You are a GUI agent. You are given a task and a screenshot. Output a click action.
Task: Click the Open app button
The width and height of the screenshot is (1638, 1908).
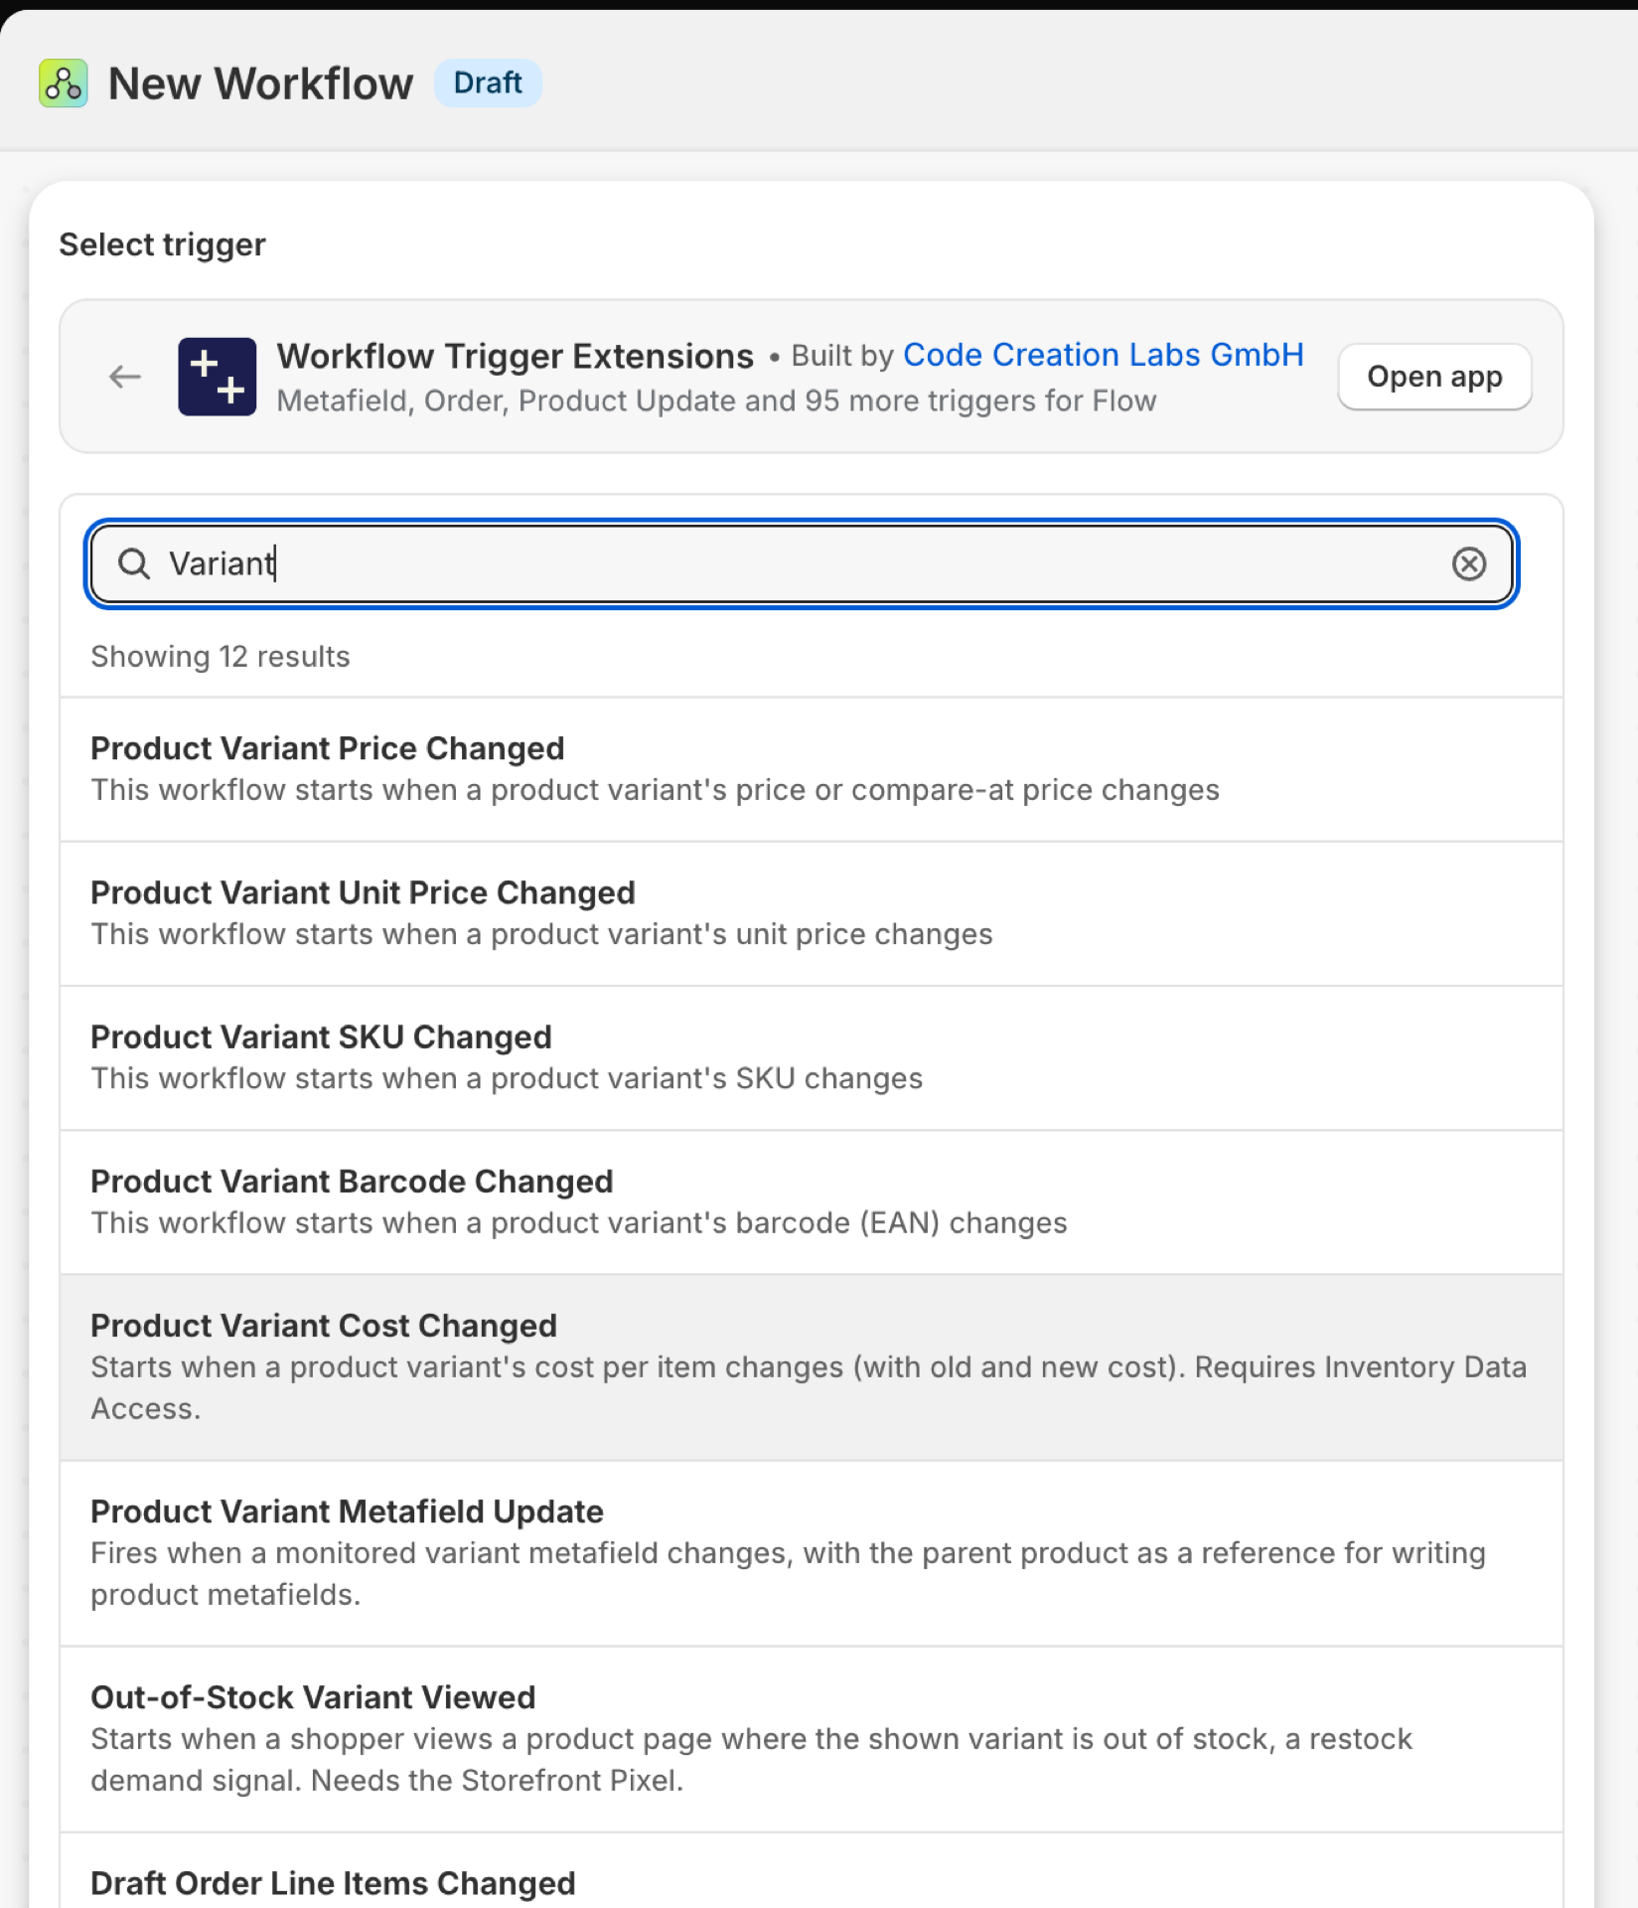[x=1434, y=377]
